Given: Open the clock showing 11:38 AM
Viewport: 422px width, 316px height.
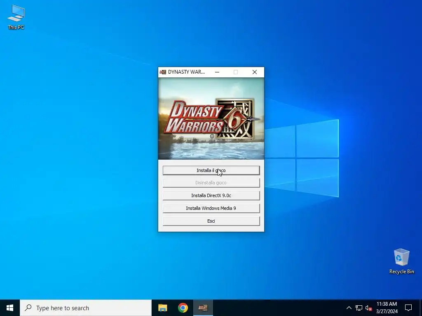Looking at the screenshot, I should coord(387,308).
